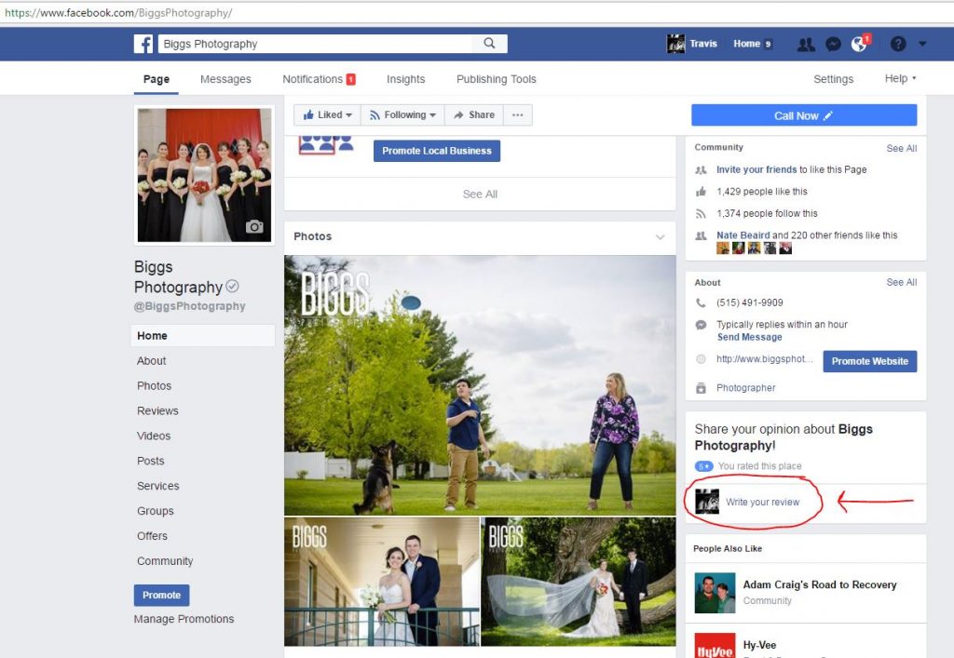Open the bridesmaids profile picture
The width and height of the screenshot is (954, 658).
pos(204,175)
